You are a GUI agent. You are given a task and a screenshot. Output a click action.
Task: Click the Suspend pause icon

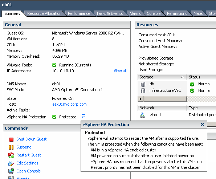[x=11, y=147]
